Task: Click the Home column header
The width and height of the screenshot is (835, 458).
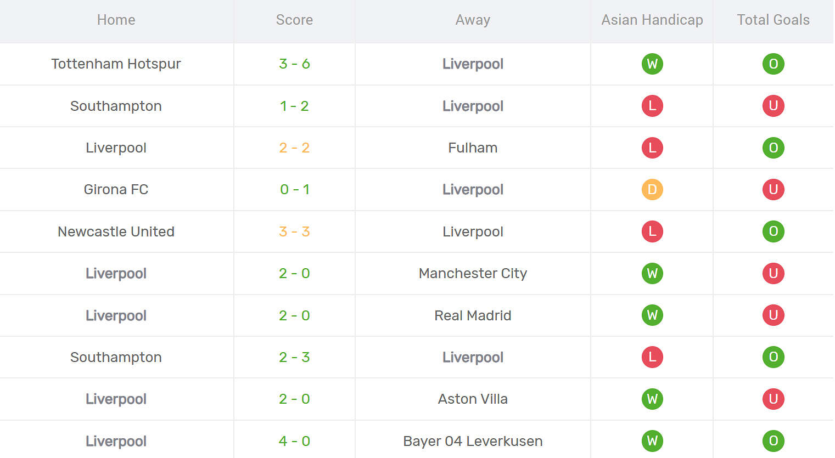Action: click(x=116, y=20)
